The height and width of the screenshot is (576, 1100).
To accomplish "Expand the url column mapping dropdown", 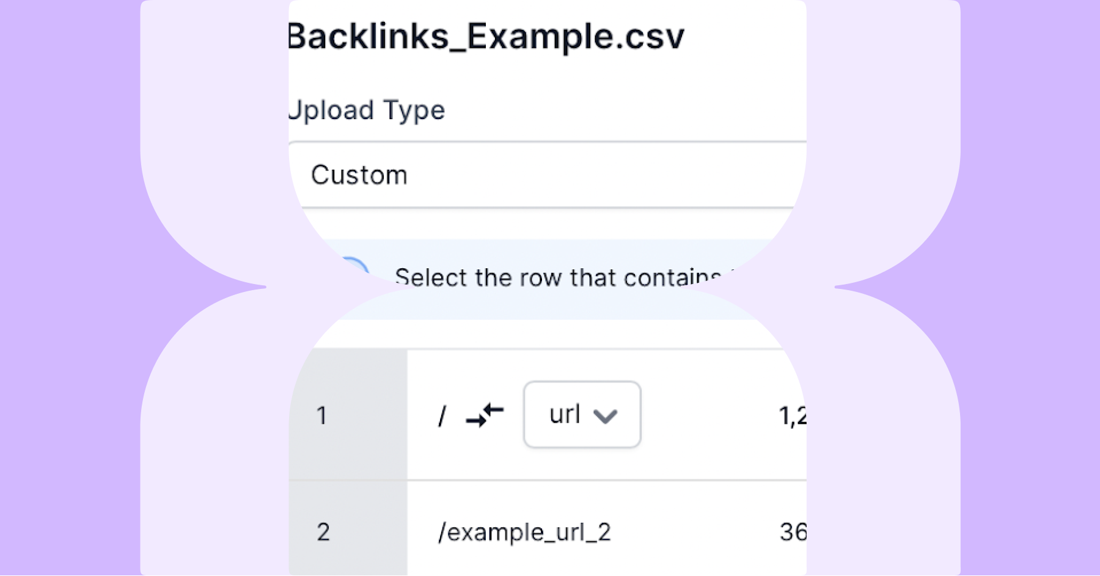I will pyautogui.click(x=582, y=415).
